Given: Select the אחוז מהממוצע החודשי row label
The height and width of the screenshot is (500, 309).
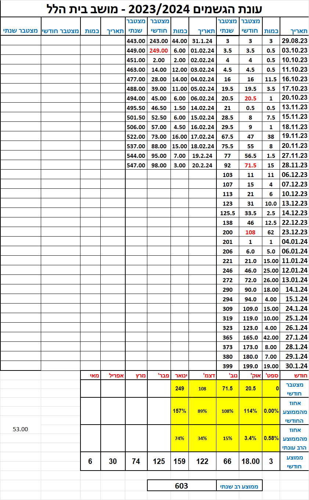Looking at the screenshot, I should tap(294, 411).
